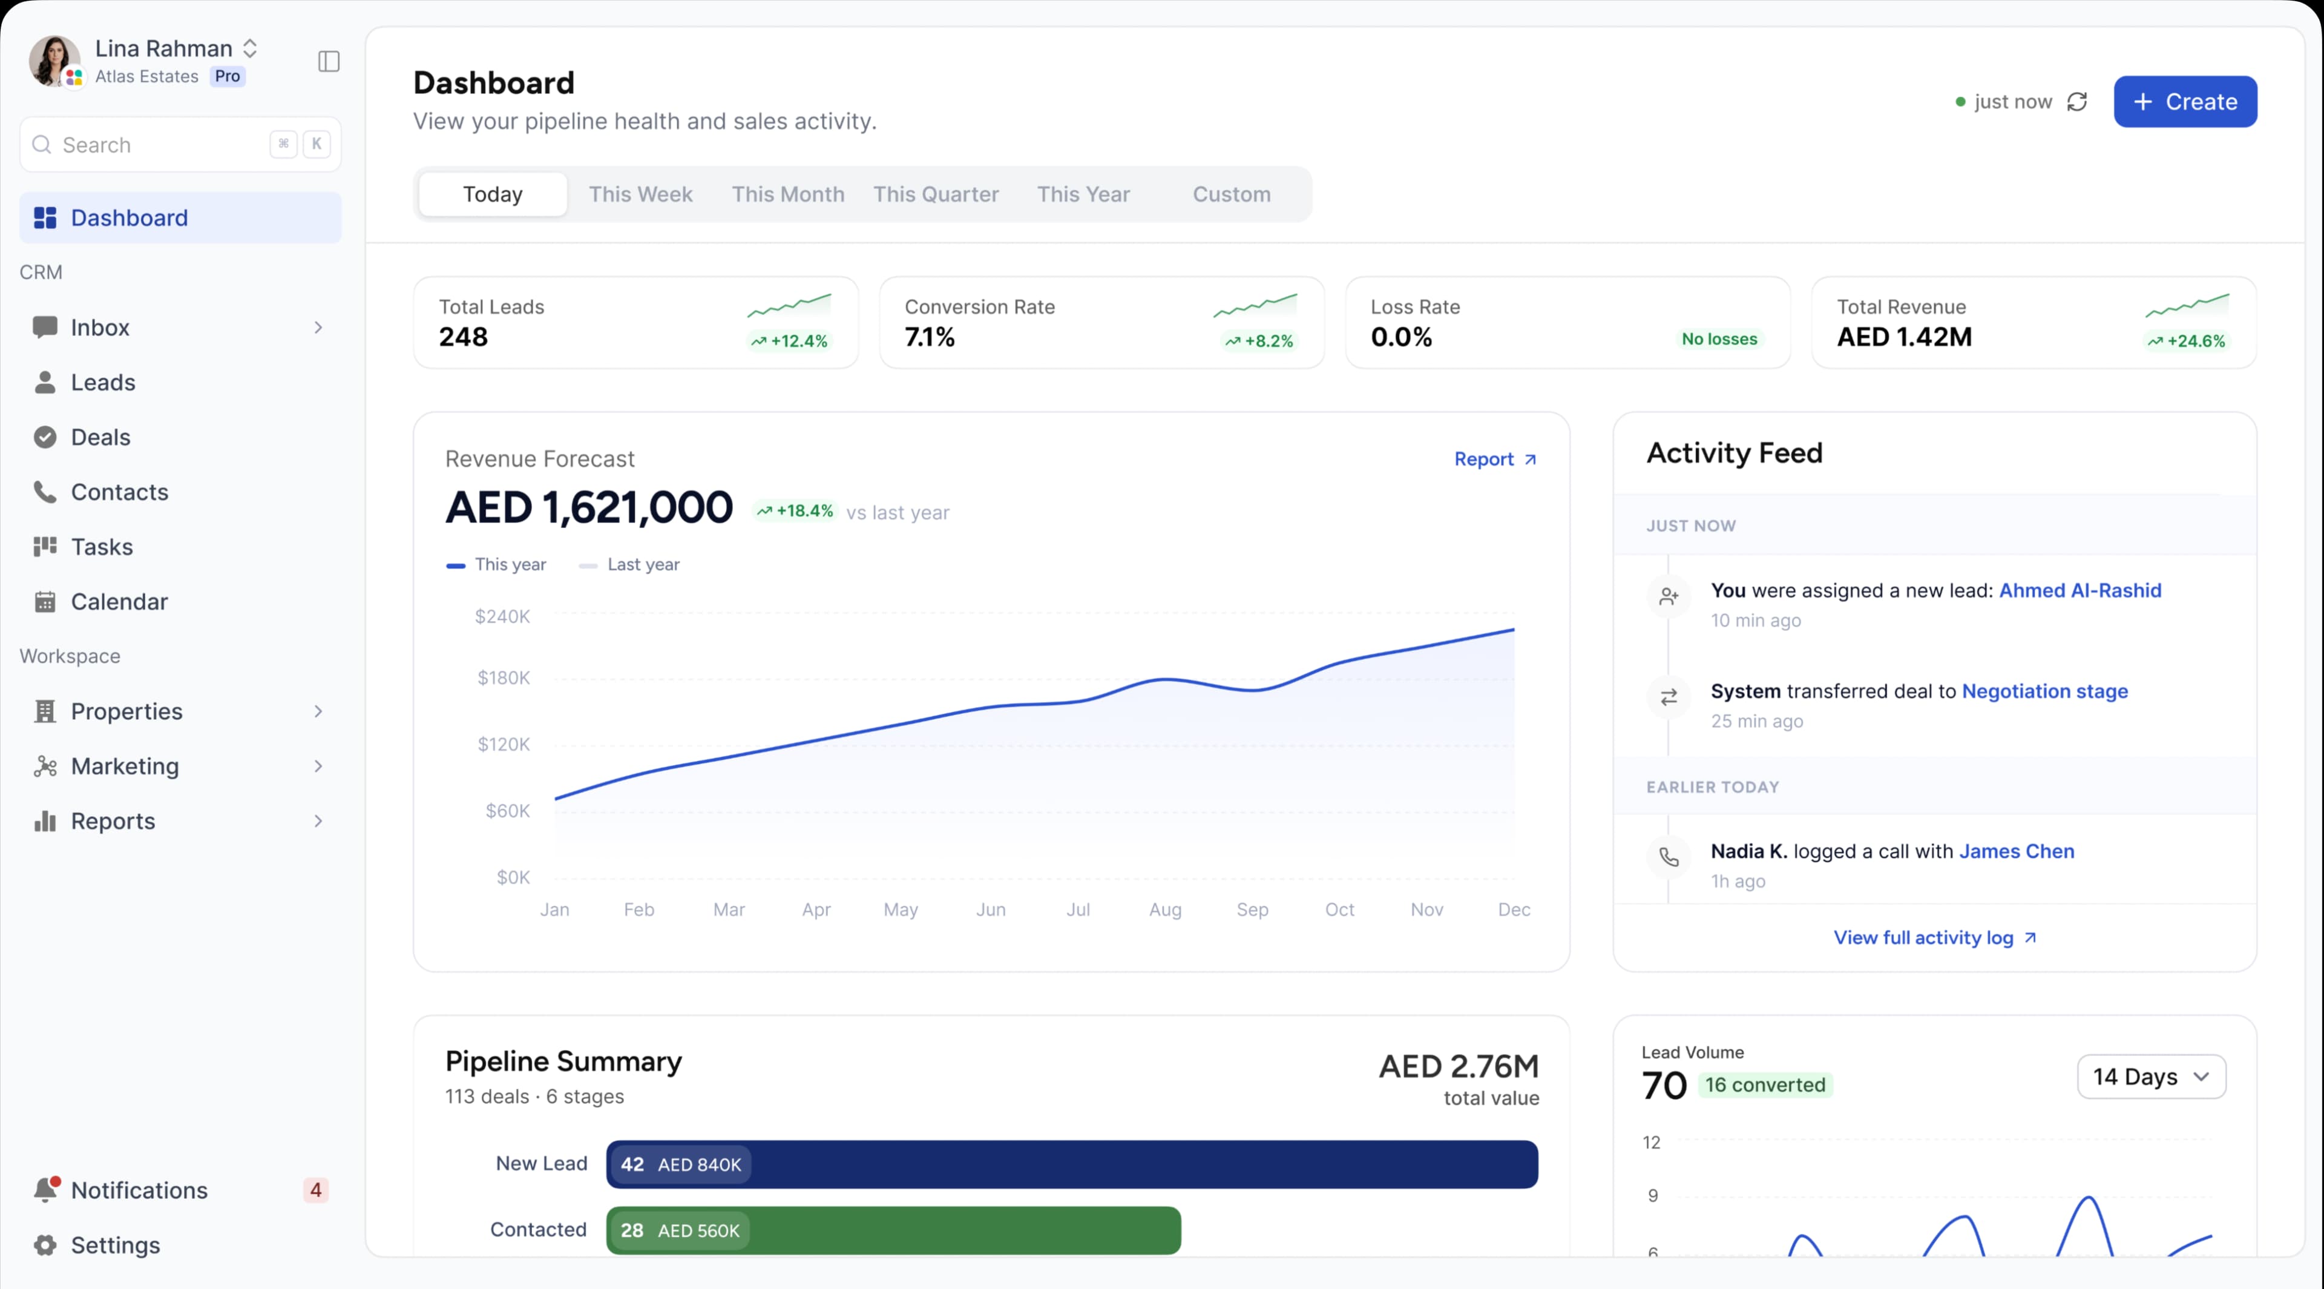Switch to This Week tab

coord(640,194)
